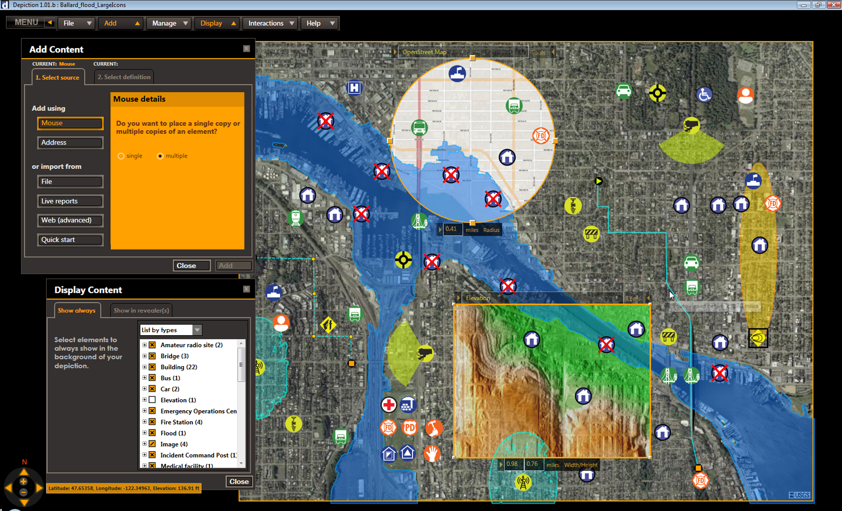Click the red cross medical facility icon
The image size is (842, 511).
[388, 405]
